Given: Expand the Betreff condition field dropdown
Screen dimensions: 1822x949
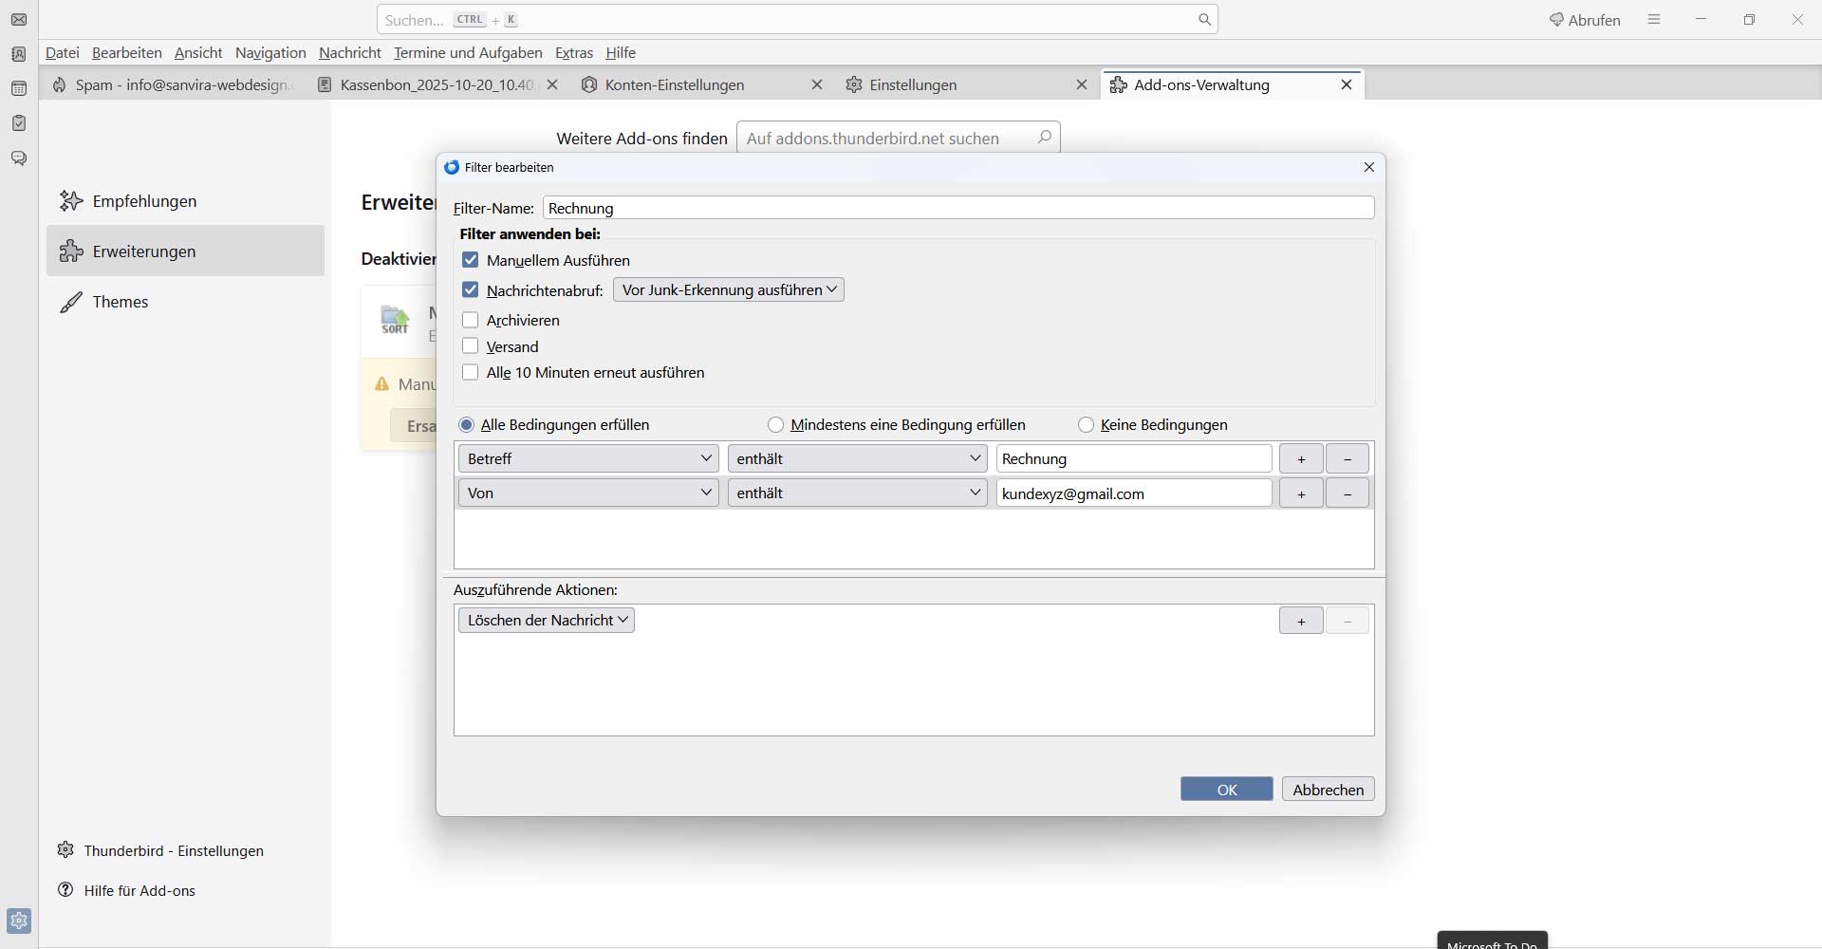Looking at the screenshot, I should pyautogui.click(x=588, y=459).
